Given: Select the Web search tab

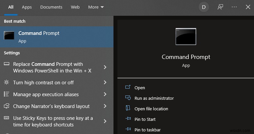Looking at the screenshot, I should click(75, 7).
